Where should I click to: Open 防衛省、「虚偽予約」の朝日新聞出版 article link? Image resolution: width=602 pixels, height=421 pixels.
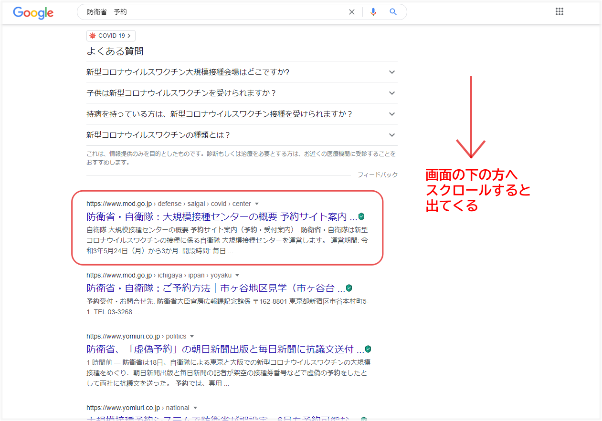click(225, 349)
